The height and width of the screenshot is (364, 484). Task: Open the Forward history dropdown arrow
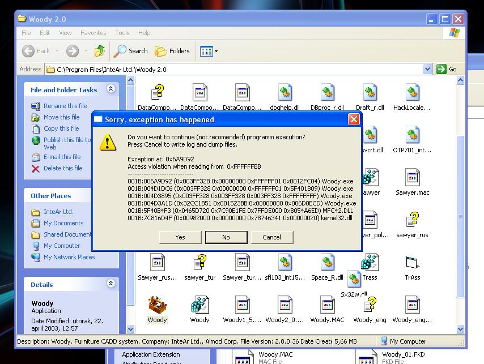(x=86, y=51)
